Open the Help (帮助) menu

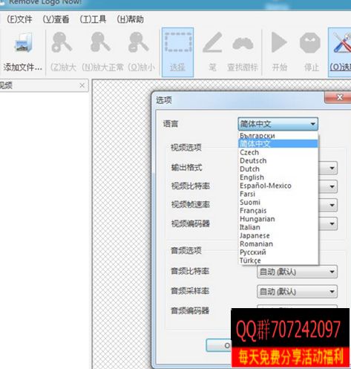(x=130, y=19)
